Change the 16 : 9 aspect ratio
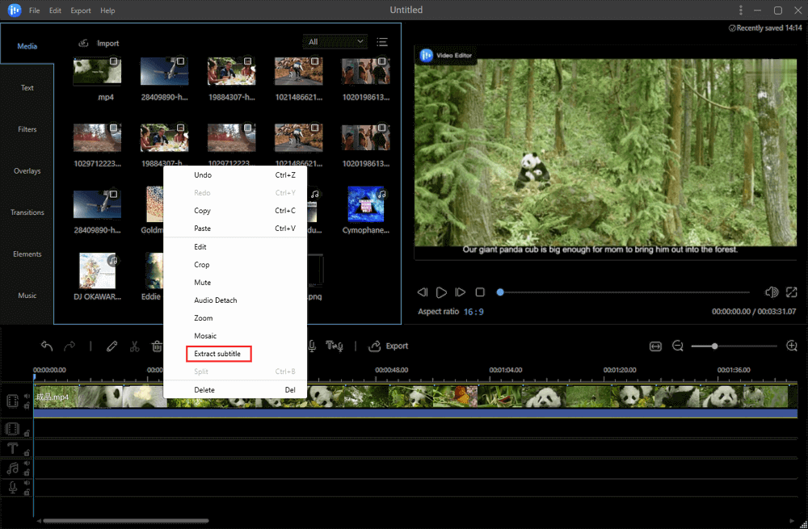808x529 pixels. click(473, 312)
